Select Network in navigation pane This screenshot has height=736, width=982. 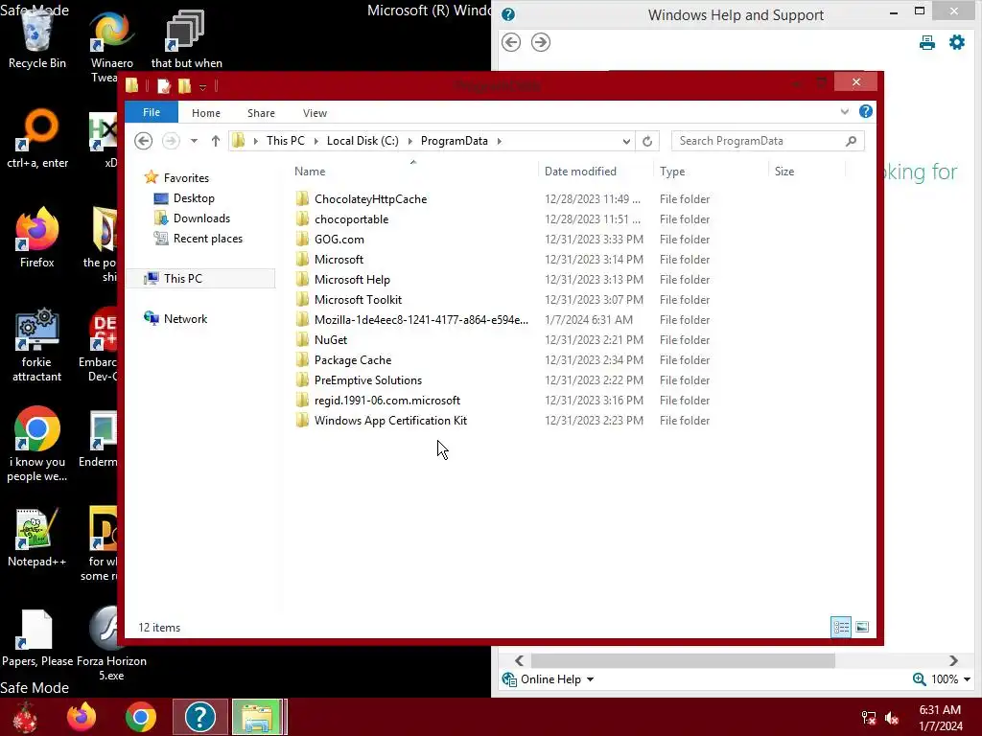[x=185, y=318]
